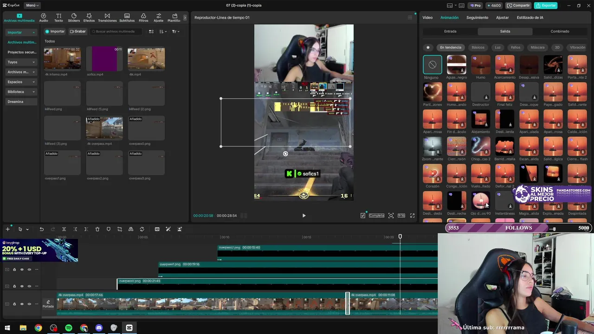Open the selection tool mode dropdown arrow
The height and width of the screenshot is (334, 594).
click(27, 229)
